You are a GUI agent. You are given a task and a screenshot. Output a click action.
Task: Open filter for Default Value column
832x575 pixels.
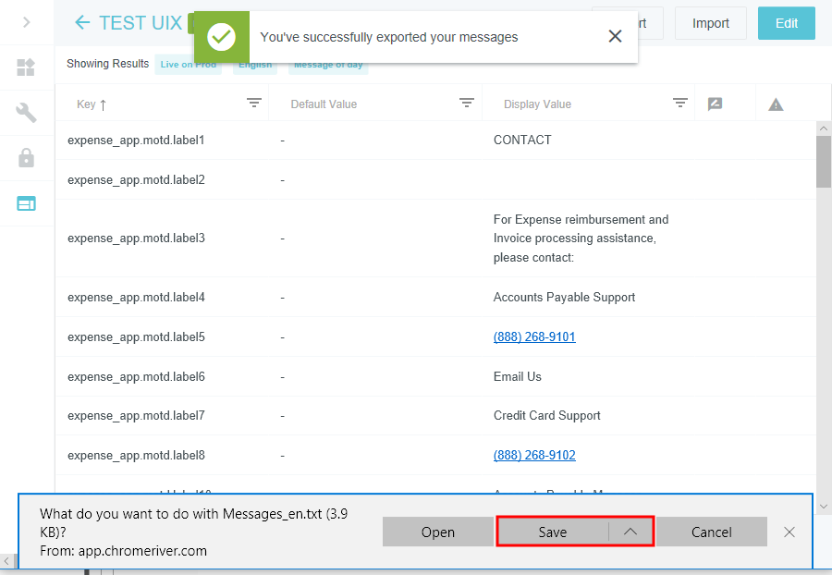(x=467, y=104)
